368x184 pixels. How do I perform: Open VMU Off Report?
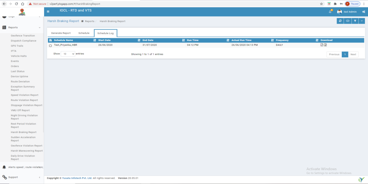pyautogui.click(x=20, y=110)
